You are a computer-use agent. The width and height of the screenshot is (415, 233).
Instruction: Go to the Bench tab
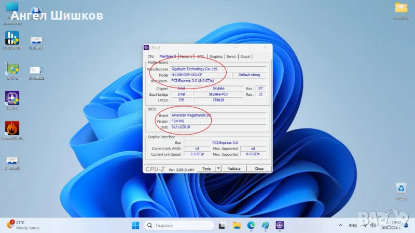(231, 56)
